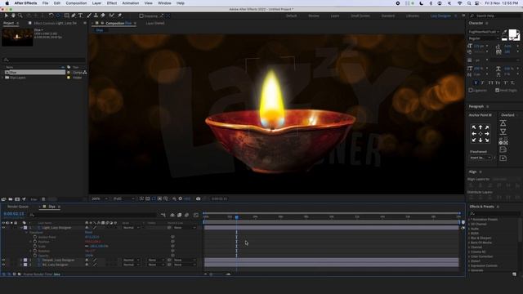This screenshot has height=294, width=523.
Task: Select the Rectangle shape tool
Action: pos(67,16)
